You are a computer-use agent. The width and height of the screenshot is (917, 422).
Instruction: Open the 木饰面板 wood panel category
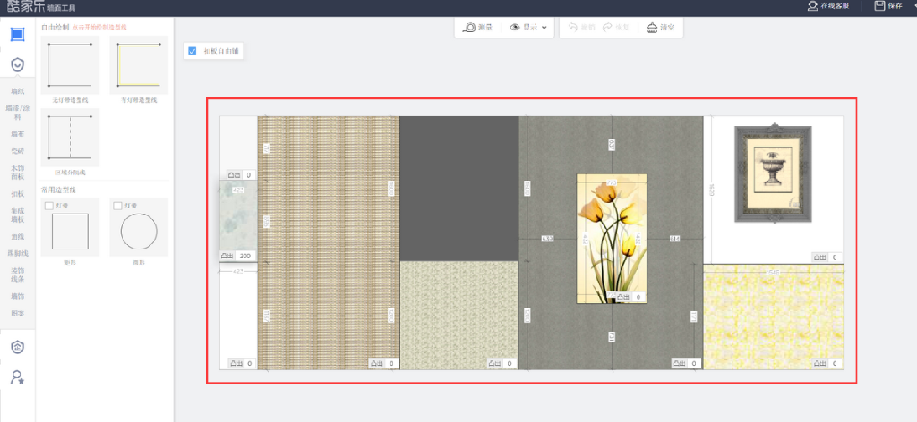click(18, 173)
